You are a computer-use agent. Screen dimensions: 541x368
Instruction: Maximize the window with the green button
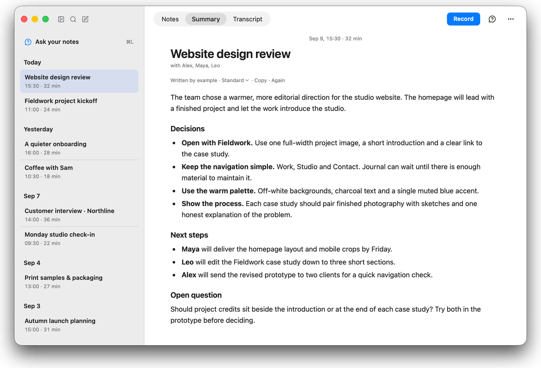[x=46, y=19]
